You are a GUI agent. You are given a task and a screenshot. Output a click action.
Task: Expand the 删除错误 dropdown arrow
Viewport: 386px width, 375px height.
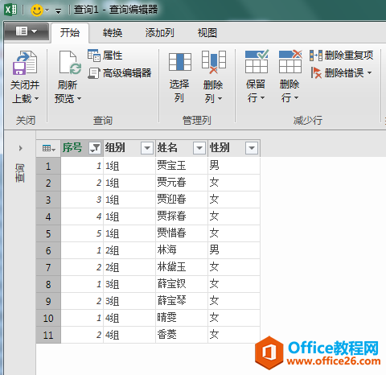pos(370,72)
